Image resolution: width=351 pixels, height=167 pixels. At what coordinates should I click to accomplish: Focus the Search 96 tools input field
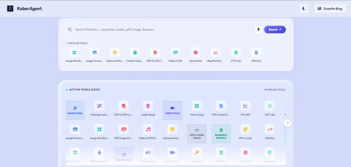tap(163, 29)
